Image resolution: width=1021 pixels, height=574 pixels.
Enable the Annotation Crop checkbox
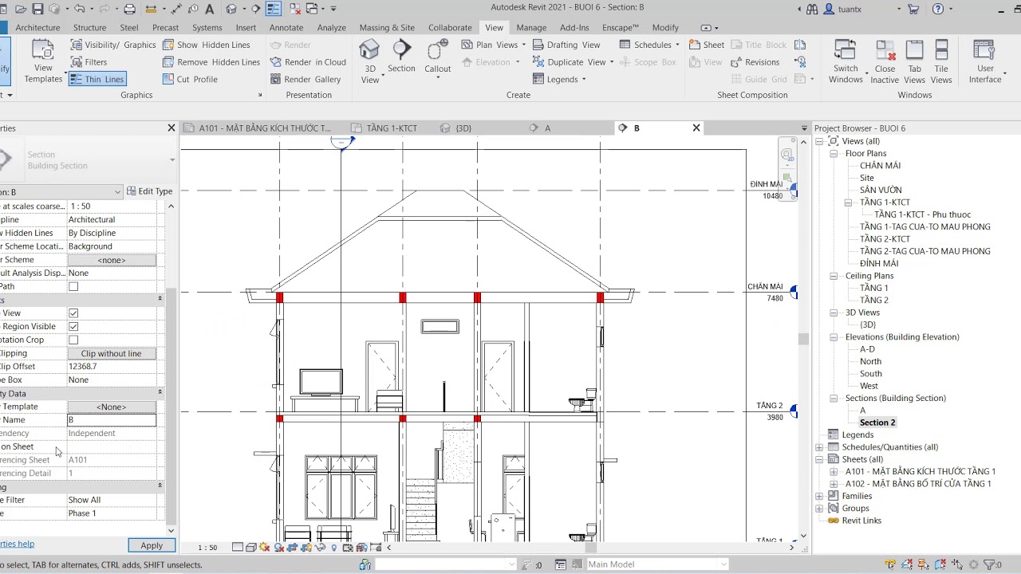(x=73, y=340)
